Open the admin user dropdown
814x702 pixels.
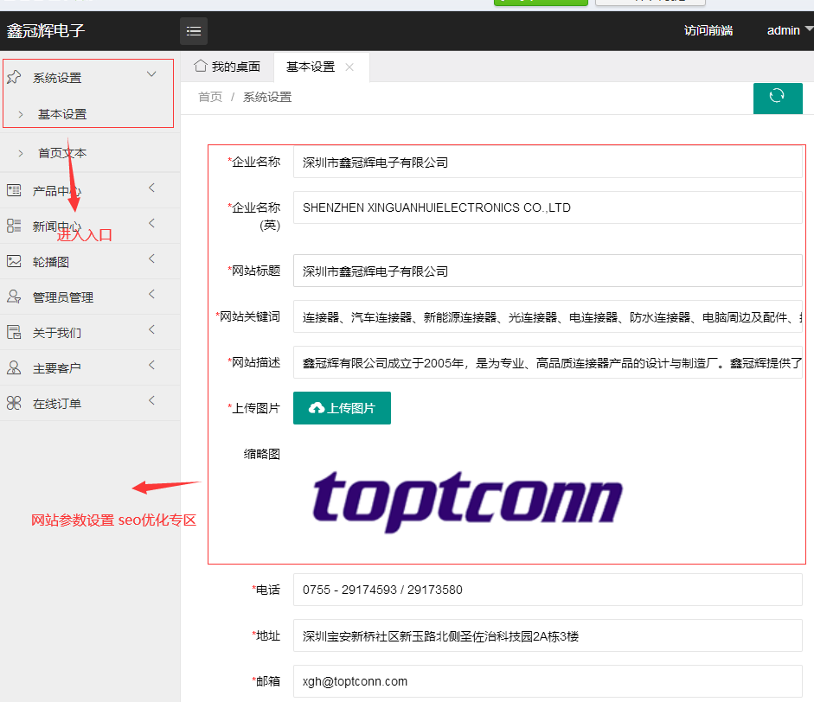788,30
